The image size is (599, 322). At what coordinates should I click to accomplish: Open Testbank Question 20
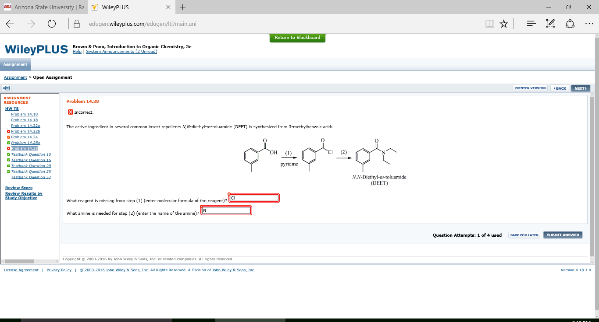[31, 166]
